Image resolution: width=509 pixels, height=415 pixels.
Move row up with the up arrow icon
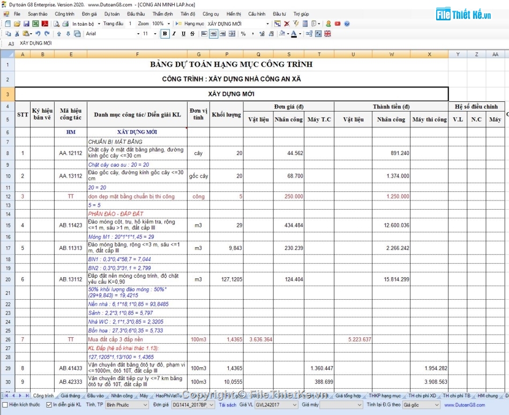[x=59, y=34]
